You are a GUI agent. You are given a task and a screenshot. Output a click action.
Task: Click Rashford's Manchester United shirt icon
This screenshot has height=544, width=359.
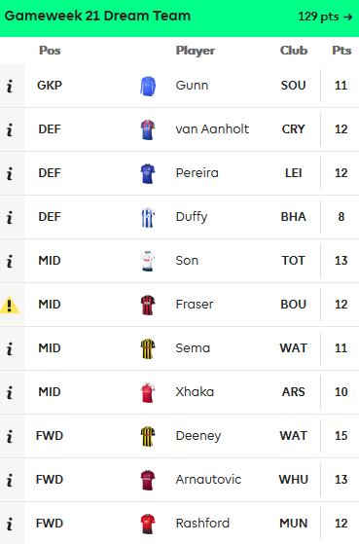pyautogui.click(x=148, y=524)
